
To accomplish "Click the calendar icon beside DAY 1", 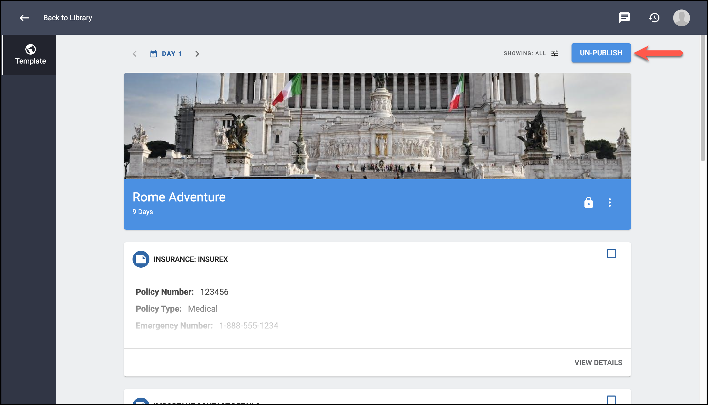I will coord(153,54).
